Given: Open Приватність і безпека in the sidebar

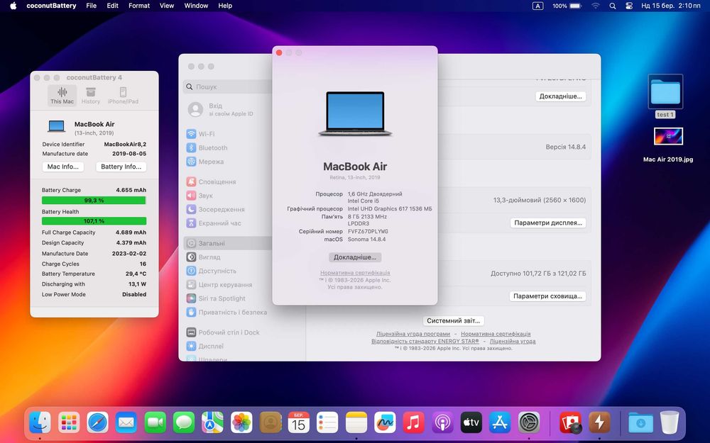Looking at the screenshot, I should point(229,313).
